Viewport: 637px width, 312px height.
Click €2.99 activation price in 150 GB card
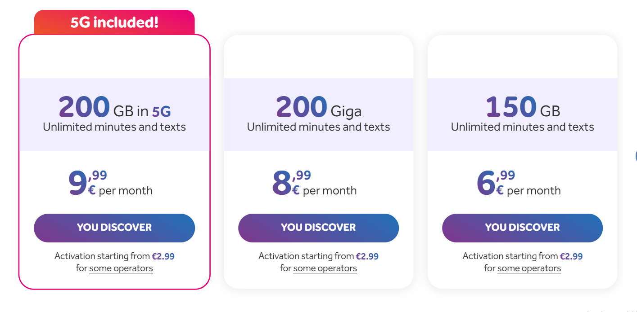(571, 256)
